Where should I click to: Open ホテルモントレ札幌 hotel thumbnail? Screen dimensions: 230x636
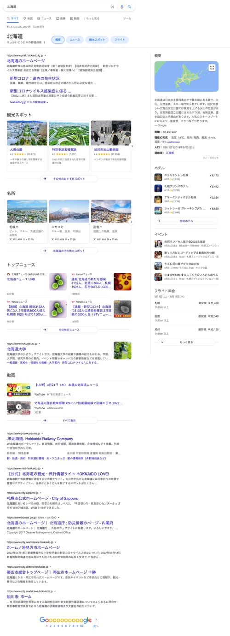(158, 177)
